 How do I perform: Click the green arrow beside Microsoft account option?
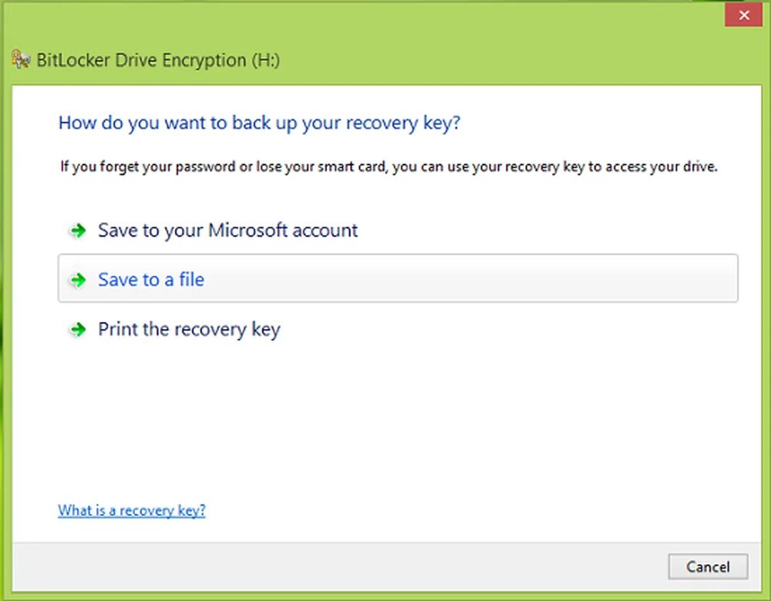pyautogui.click(x=76, y=230)
